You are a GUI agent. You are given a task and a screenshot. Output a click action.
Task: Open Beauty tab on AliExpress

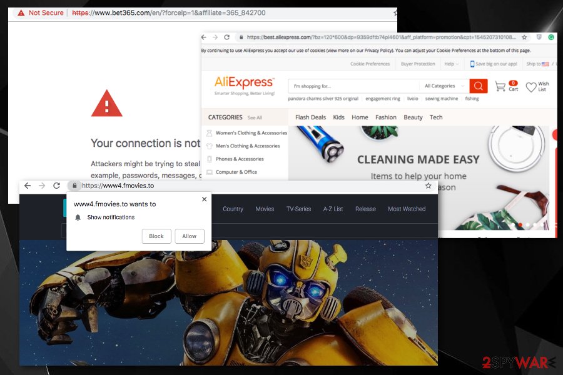click(413, 117)
